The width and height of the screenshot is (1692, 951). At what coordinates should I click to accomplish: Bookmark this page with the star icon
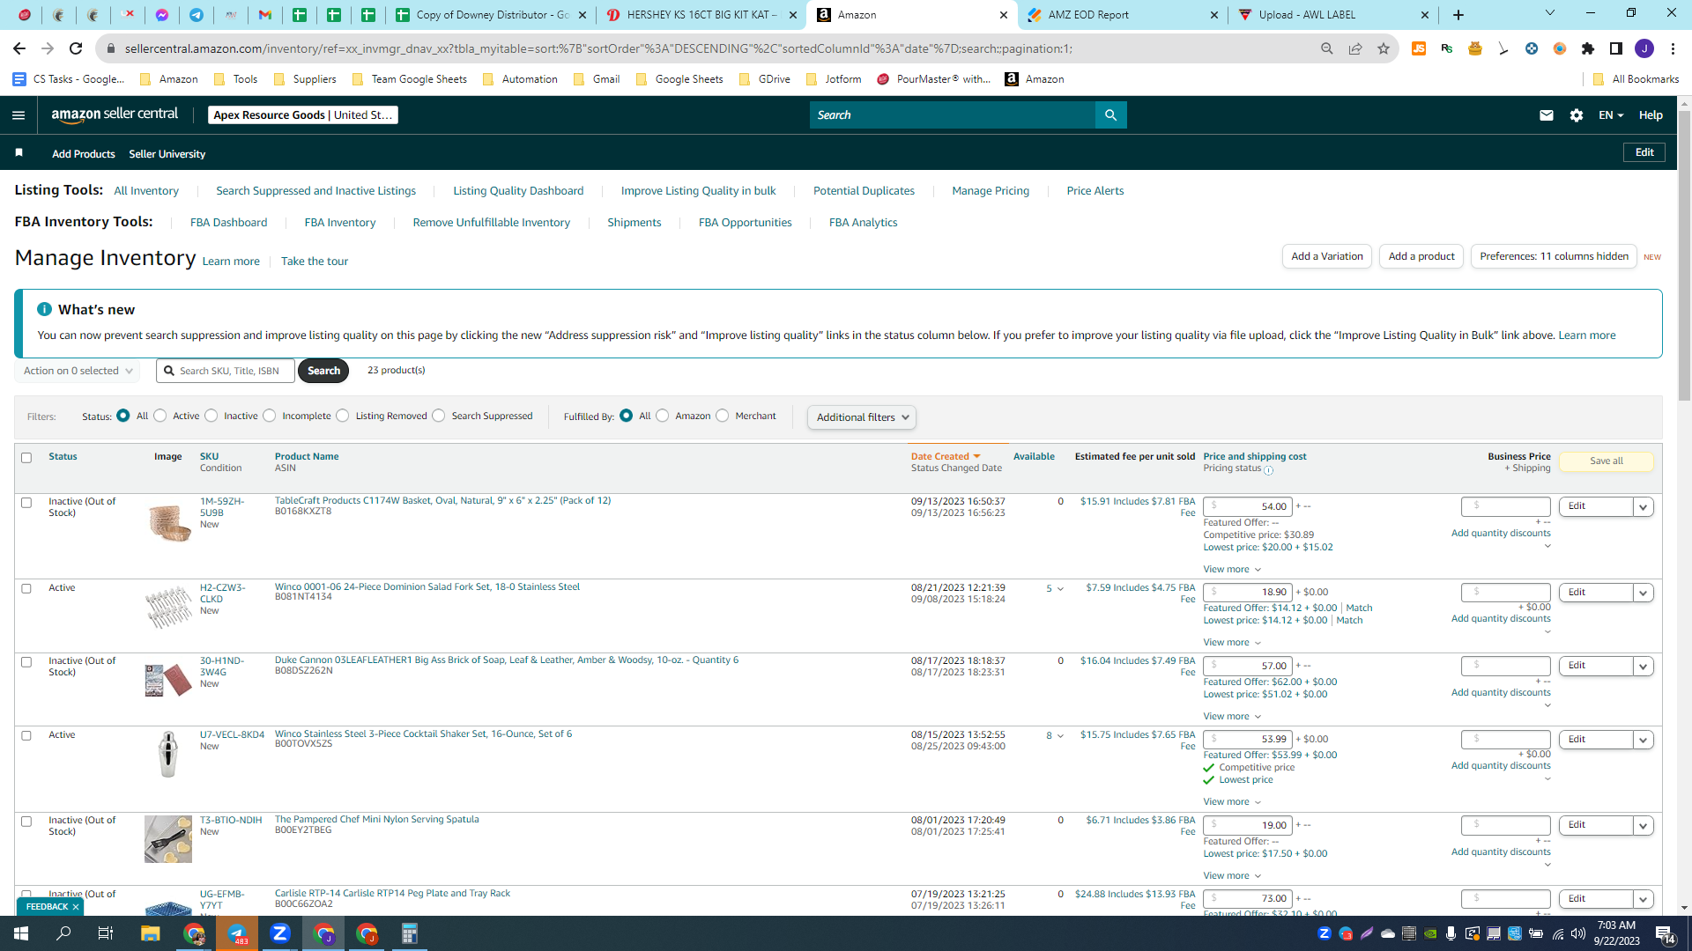click(x=1384, y=48)
